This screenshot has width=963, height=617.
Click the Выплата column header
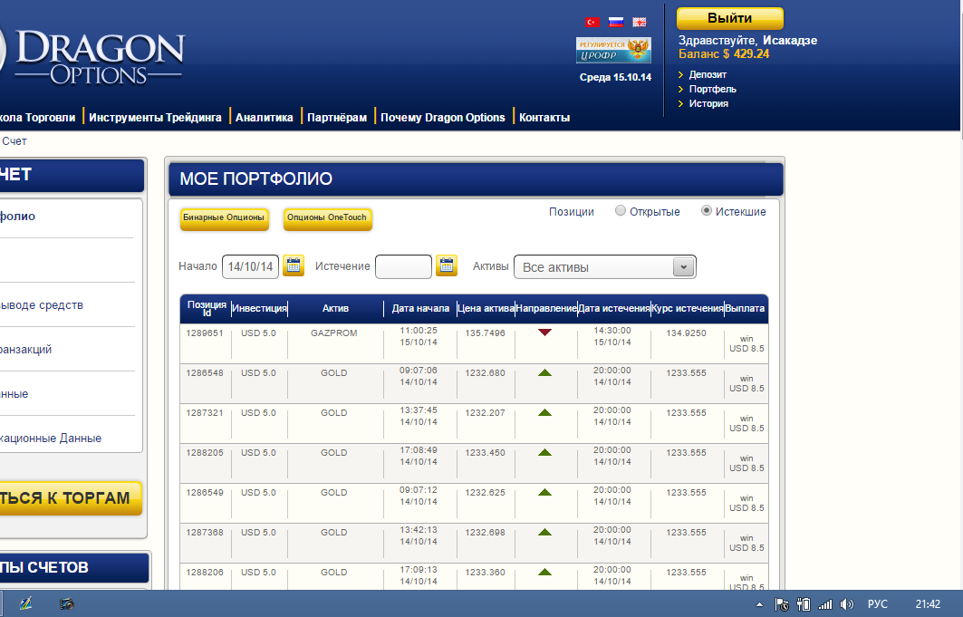point(745,308)
